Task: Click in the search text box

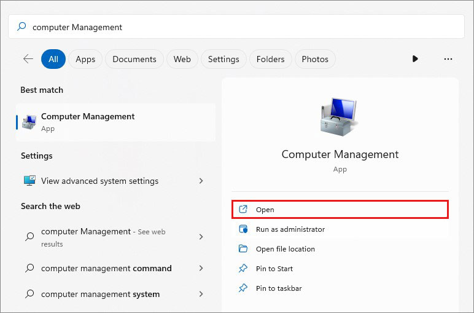Action: (246, 27)
